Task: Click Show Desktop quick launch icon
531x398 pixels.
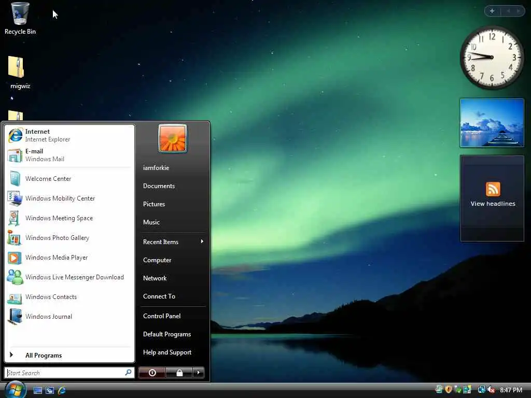Action: [38, 390]
